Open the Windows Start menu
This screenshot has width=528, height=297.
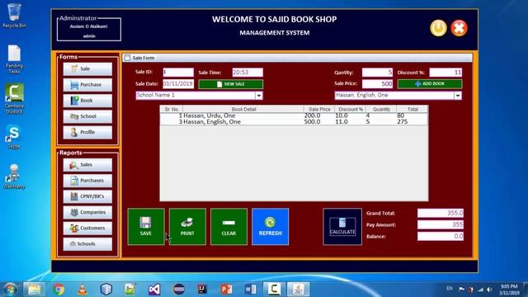click(10, 290)
